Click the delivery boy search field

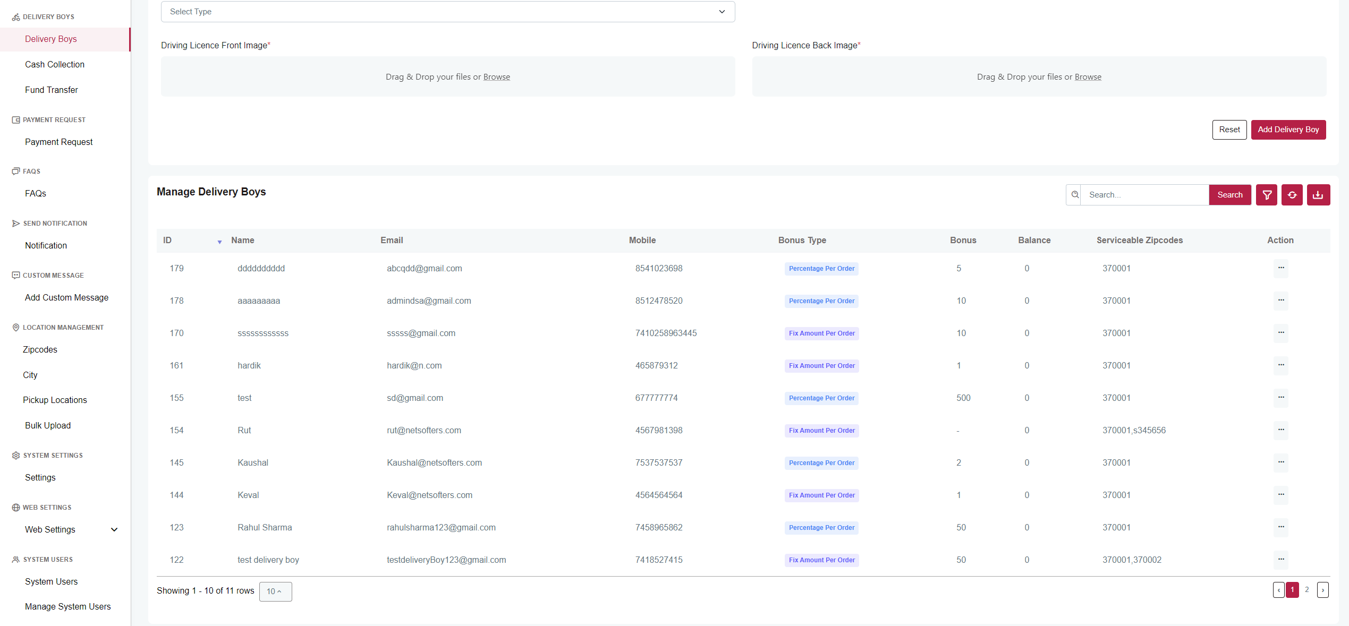click(1144, 195)
